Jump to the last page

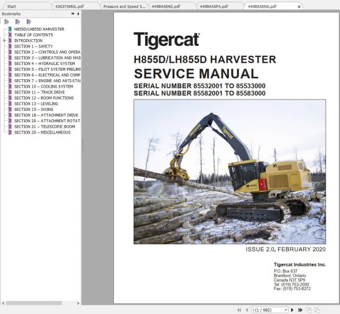click(300, 310)
